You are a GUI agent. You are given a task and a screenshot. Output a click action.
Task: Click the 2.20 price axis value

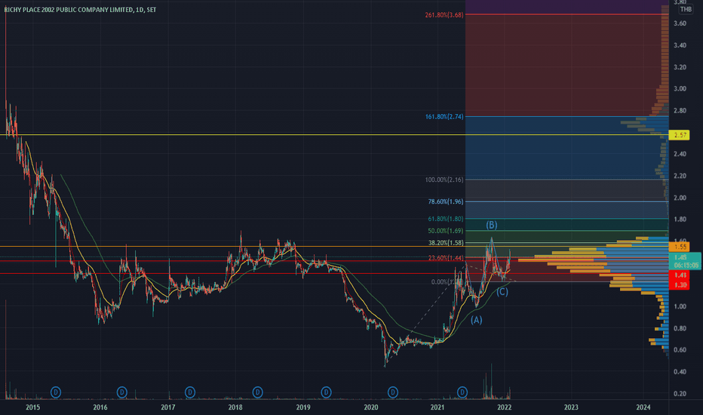click(680, 176)
